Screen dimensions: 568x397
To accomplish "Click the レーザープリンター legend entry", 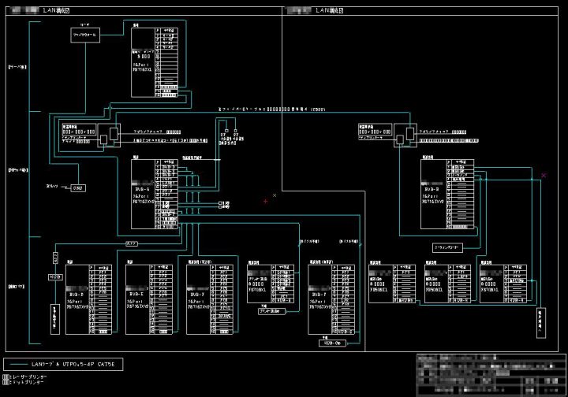I will coord(25,377).
